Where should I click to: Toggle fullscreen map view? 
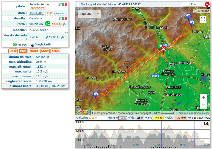[203, 19]
